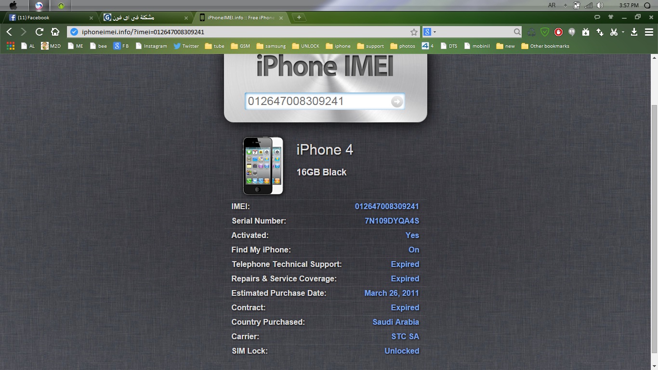This screenshot has height=370, width=658.
Task: Open the network signal icon in tray
Action: (588, 5)
